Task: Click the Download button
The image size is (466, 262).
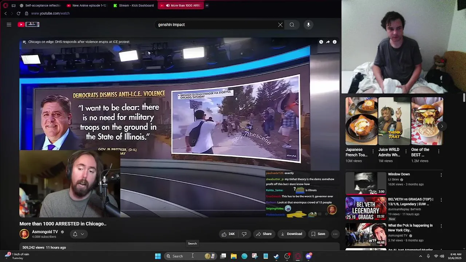Action: pyautogui.click(x=291, y=234)
